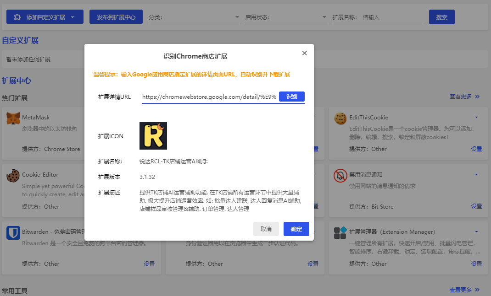491x296 pixels.
Task: Close the Chrome store extension dialog
Action: pos(304,53)
